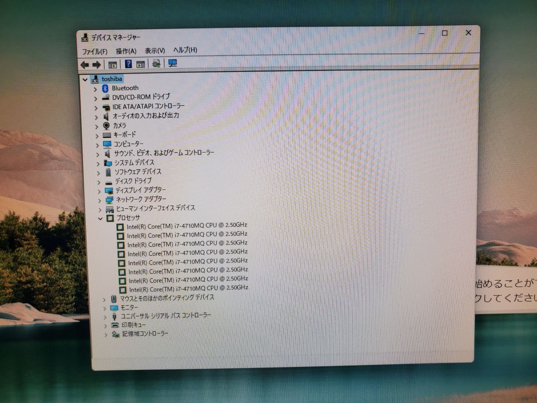Image resolution: width=537 pixels, height=403 pixels.
Task: Click the USB icon next to ユニバーサル シリアル バス コントローラー
Action: pyautogui.click(x=114, y=316)
